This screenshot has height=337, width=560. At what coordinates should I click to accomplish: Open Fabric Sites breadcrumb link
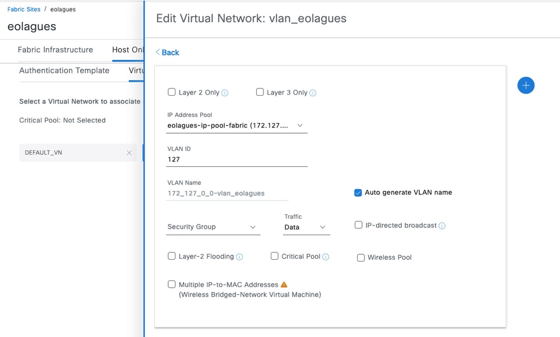point(24,10)
